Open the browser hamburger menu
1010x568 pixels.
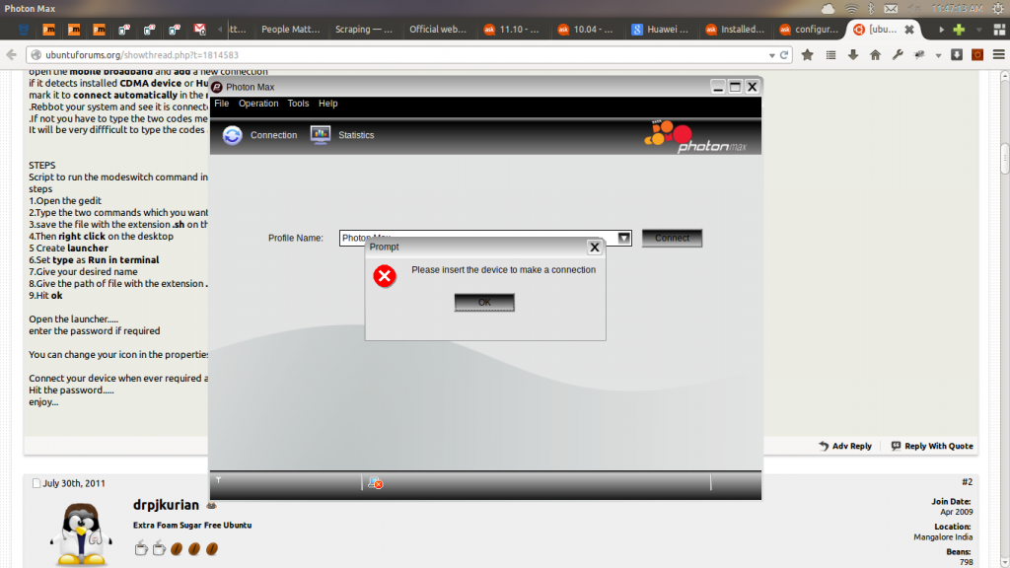pyautogui.click(x=998, y=55)
